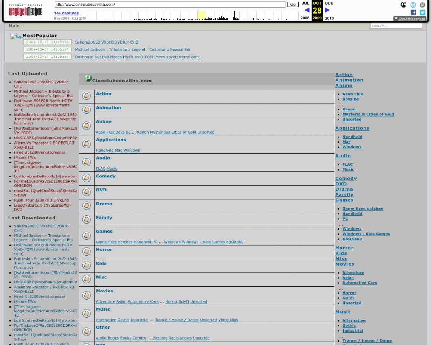The height and width of the screenshot is (345, 431).
Task: Open Dollhouse S01E08 link in MostPopular
Action: tap(138, 57)
